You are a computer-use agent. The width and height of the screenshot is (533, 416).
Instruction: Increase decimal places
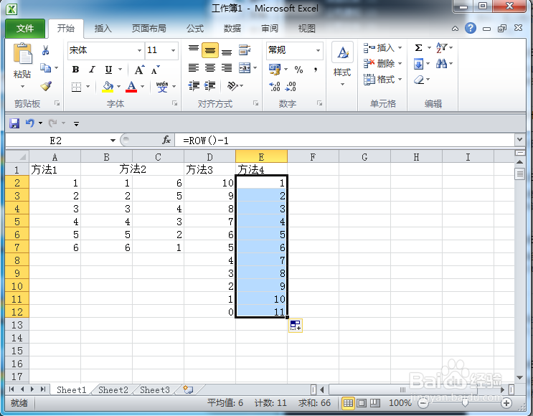275,86
